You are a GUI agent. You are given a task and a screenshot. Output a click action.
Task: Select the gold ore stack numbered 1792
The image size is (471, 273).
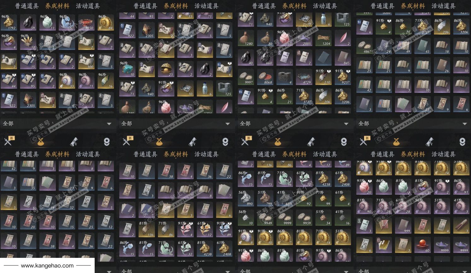[9, 22]
